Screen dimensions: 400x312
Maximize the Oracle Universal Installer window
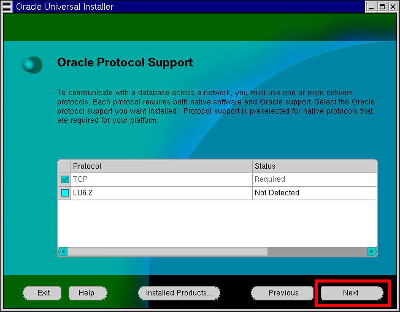click(x=382, y=7)
